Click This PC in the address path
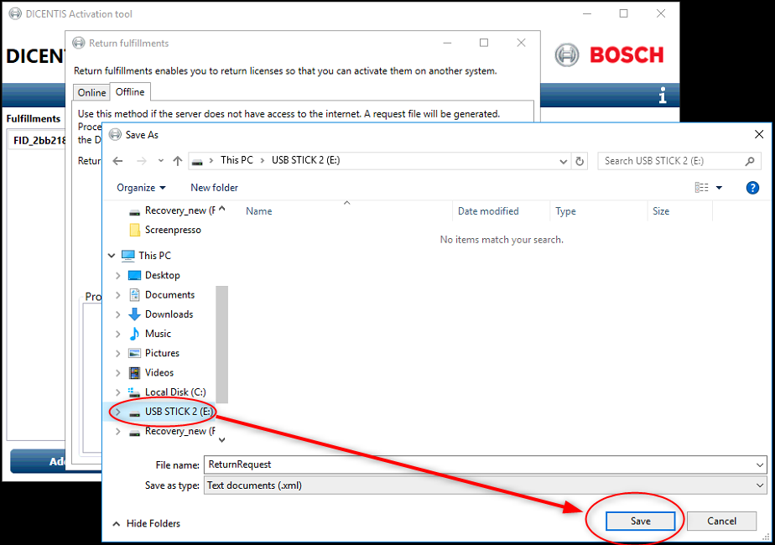Viewport: 775px width, 545px height. pos(237,160)
